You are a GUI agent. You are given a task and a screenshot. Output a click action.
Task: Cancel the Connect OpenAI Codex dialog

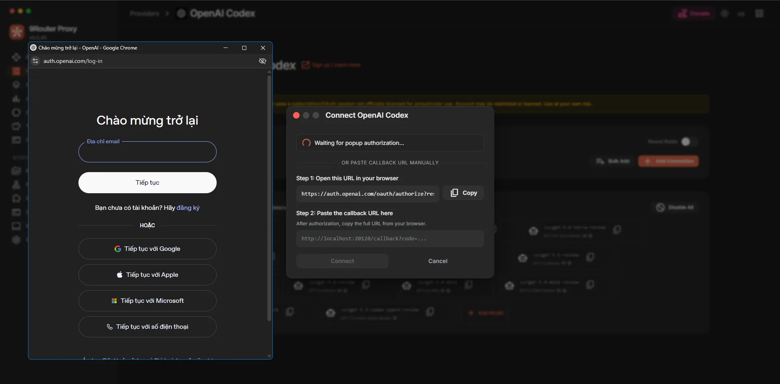click(x=438, y=261)
